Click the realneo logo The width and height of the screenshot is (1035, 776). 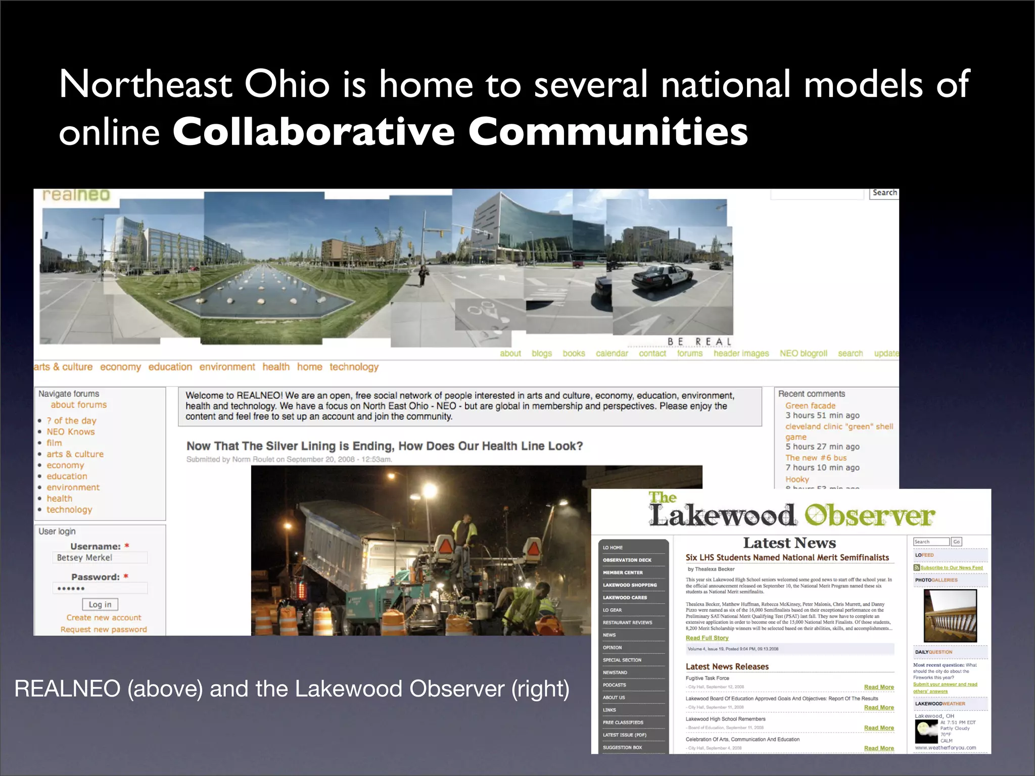click(x=76, y=195)
